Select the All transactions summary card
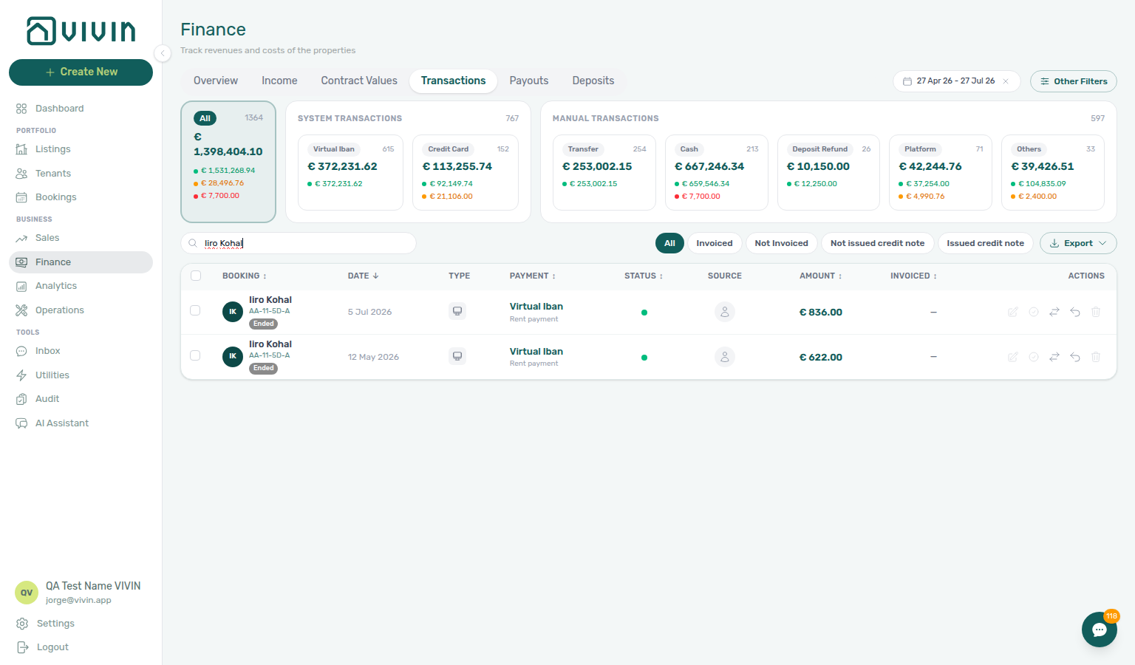The width and height of the screenshot is (1135, 665). [x=228, y=162]
